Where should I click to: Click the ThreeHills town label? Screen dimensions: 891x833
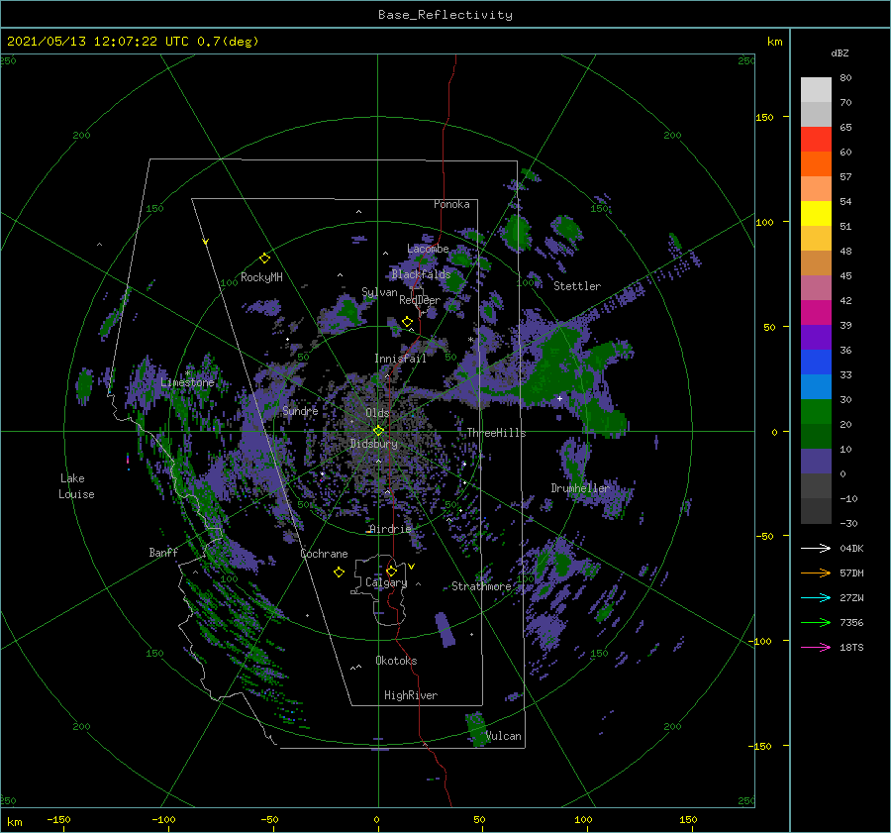[497, 433]
